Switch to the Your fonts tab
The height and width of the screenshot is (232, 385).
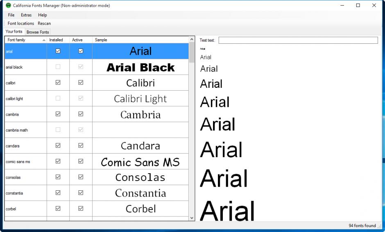14,31
